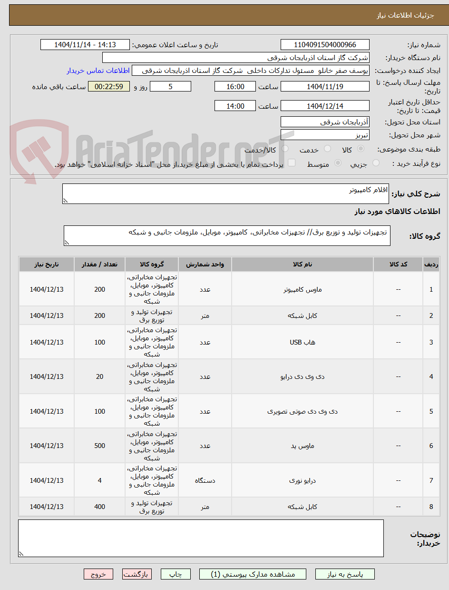Click the واحد شمارش column header
The height and width of the screenshot is (590, 449).
coord(205,264)
